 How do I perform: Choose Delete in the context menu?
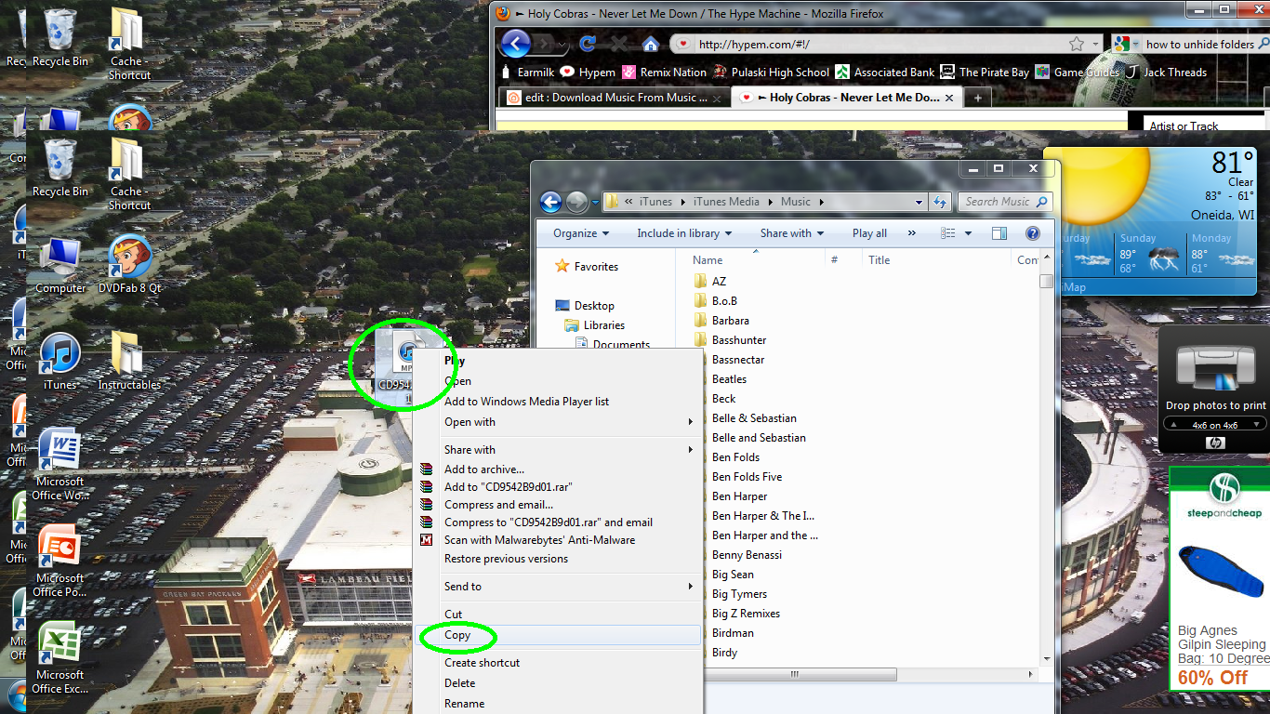557,683
